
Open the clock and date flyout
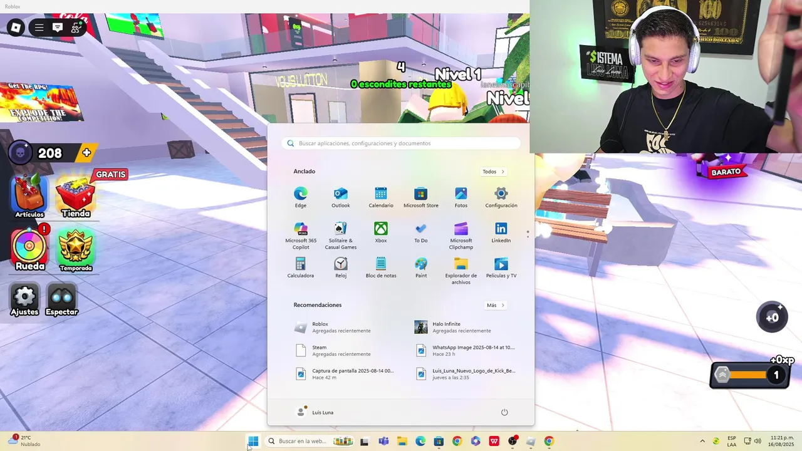[x=782, y=441]
